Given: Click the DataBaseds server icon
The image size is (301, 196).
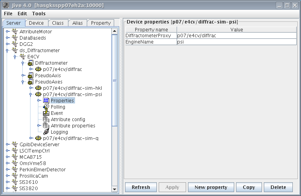Looking at the screenshot, I should 15,38.
